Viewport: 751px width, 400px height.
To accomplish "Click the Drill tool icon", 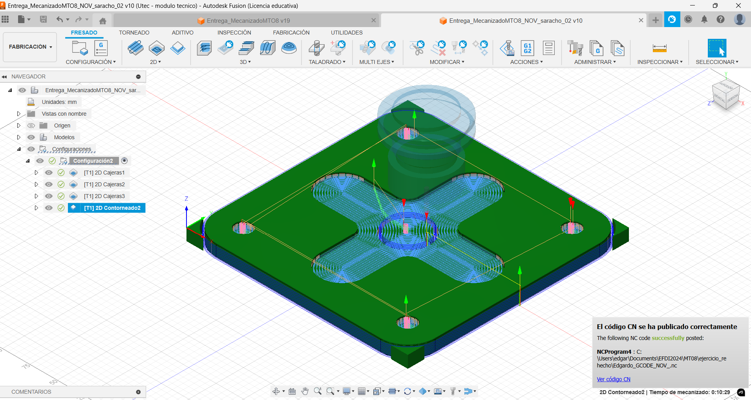I will 316,48.
